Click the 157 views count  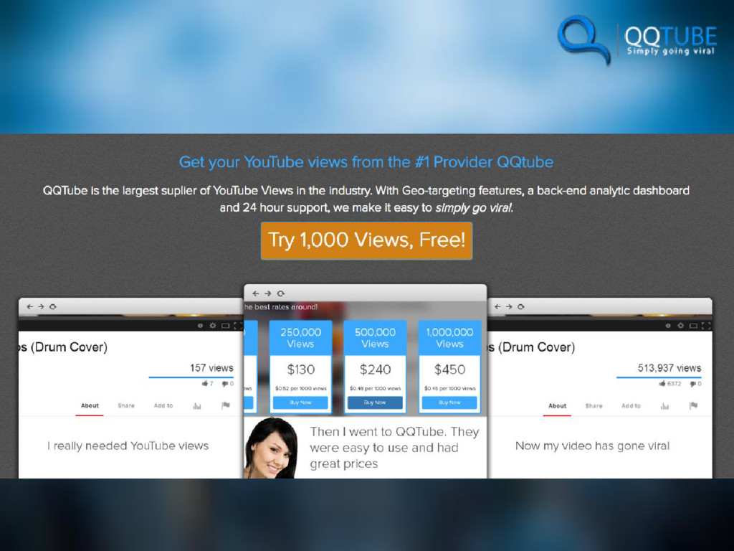pyautogui.click(x=211, y=368)
